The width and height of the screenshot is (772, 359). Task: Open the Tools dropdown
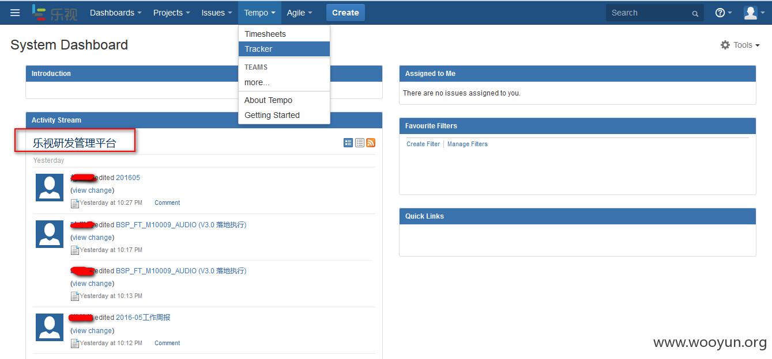[740, 45]
